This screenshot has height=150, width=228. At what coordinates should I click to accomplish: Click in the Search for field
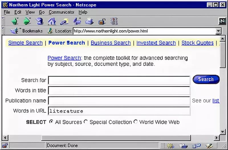[119, 80]
